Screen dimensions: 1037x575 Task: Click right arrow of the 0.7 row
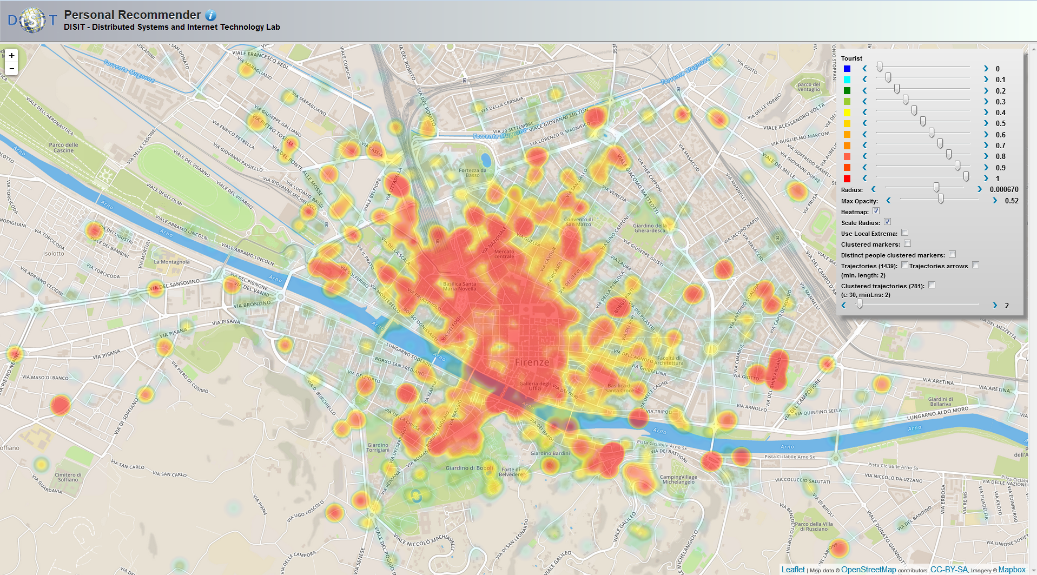[x=986, y=145]
